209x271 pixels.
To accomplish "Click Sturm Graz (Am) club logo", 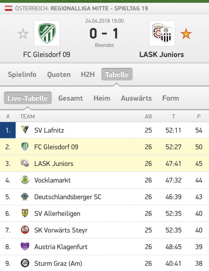I will (25, 263).
